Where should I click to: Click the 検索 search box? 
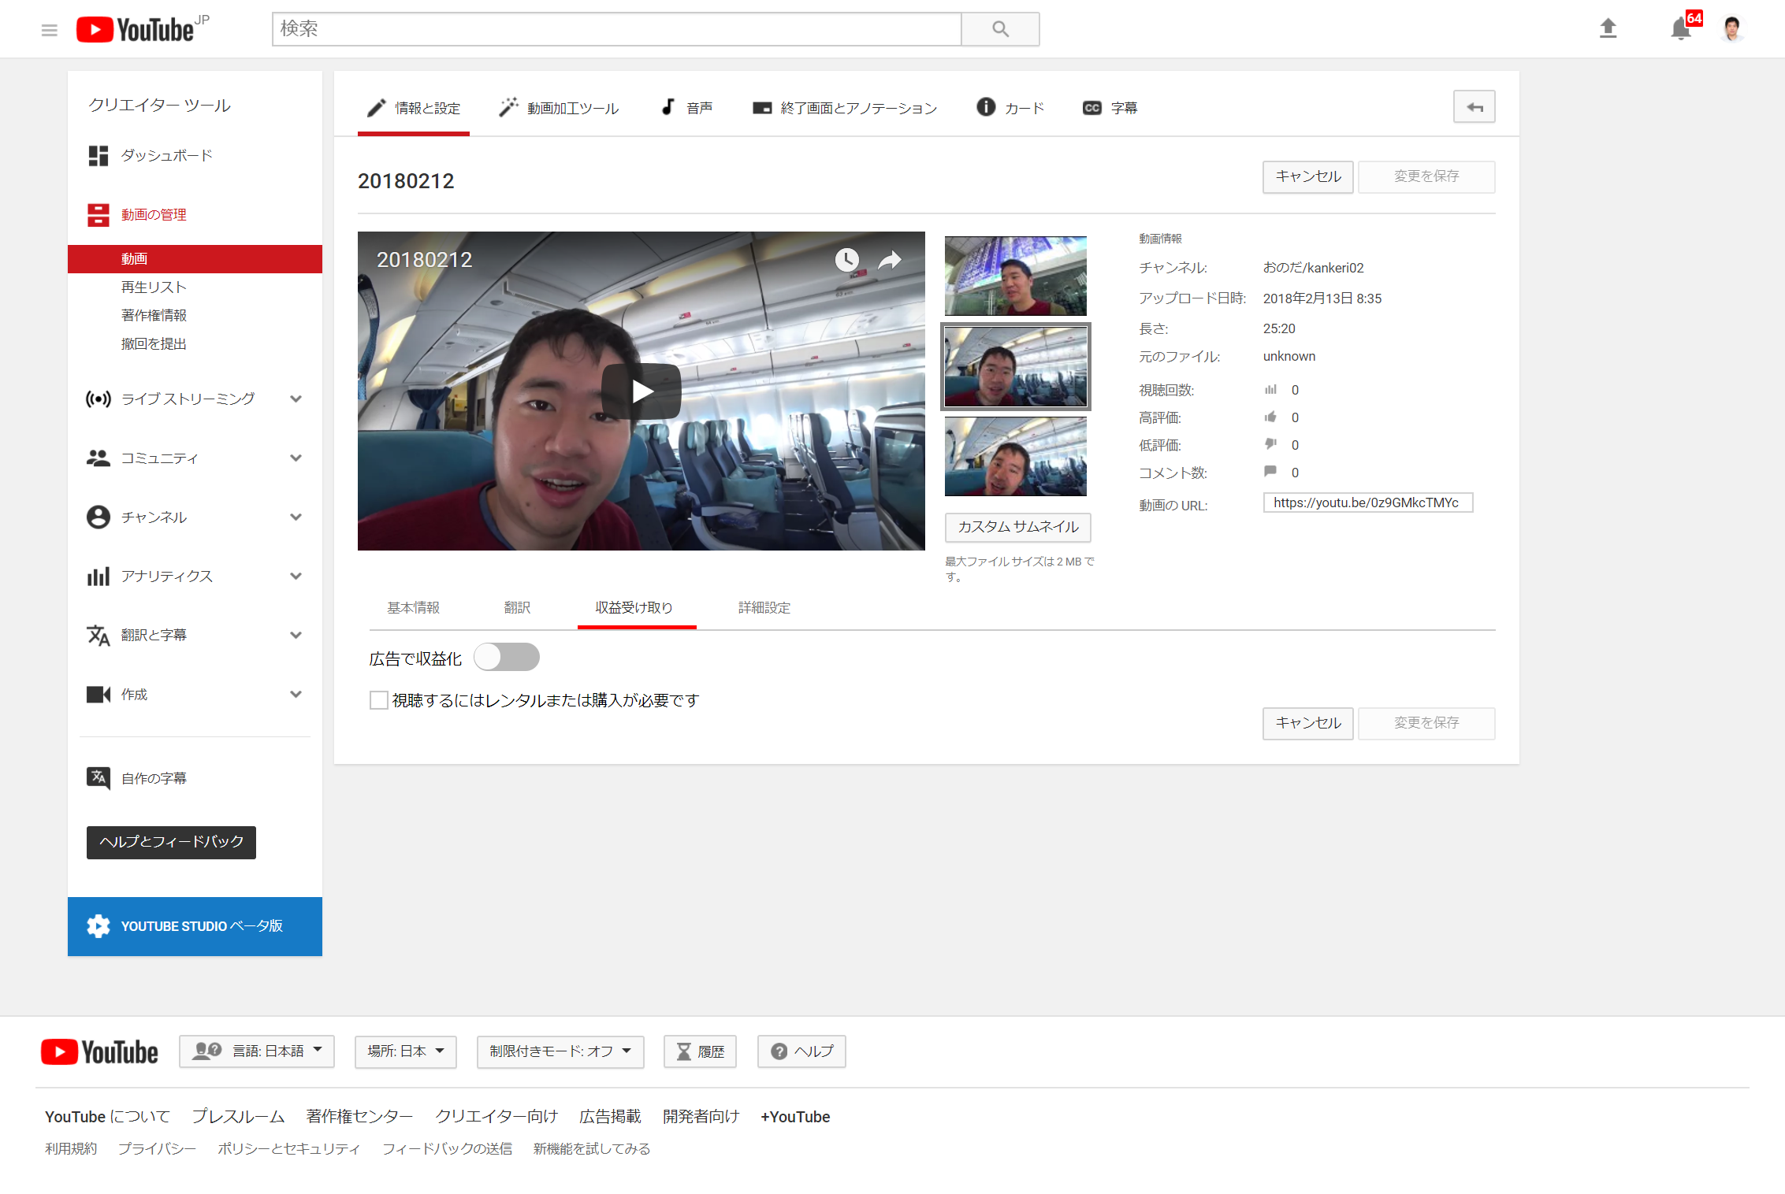616,29
